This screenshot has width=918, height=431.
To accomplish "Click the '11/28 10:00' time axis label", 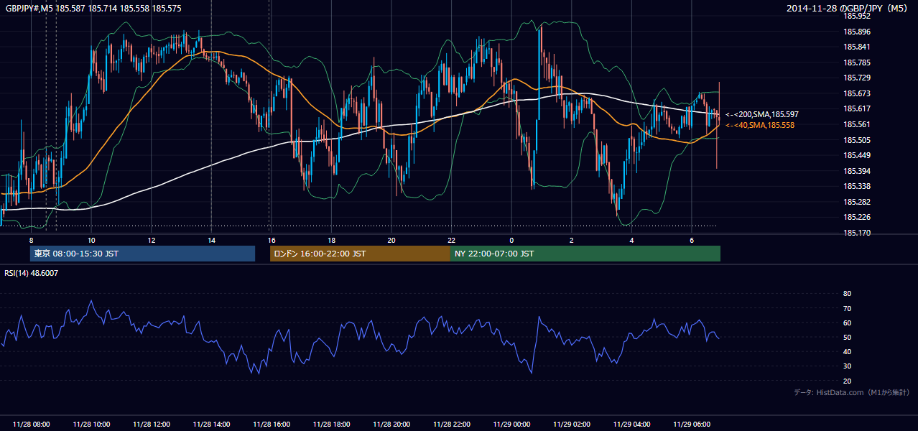I will point(91,425).
